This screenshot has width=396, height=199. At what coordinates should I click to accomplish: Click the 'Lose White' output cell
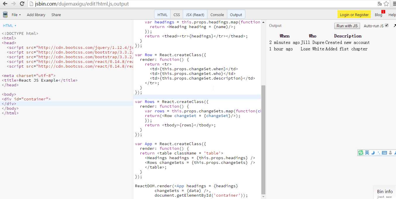point(313,49)
